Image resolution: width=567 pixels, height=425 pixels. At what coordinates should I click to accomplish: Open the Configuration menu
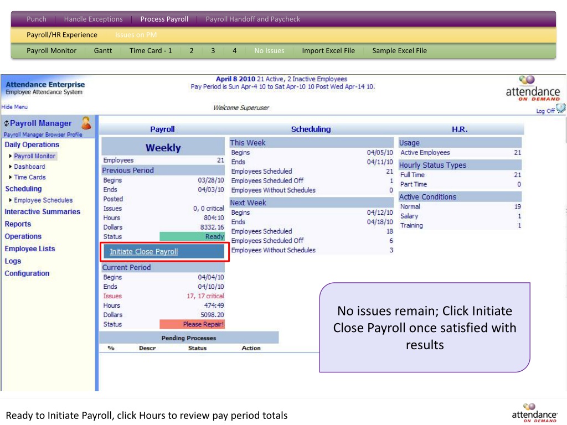click(27, 273)
